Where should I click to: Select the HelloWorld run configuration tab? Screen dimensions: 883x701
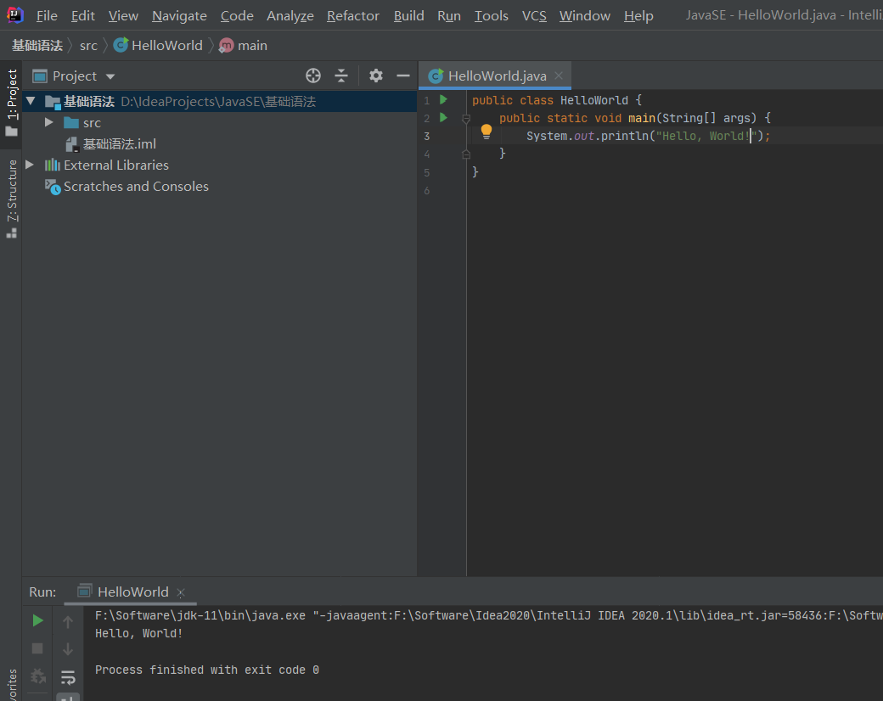click(x=131, y=592)
